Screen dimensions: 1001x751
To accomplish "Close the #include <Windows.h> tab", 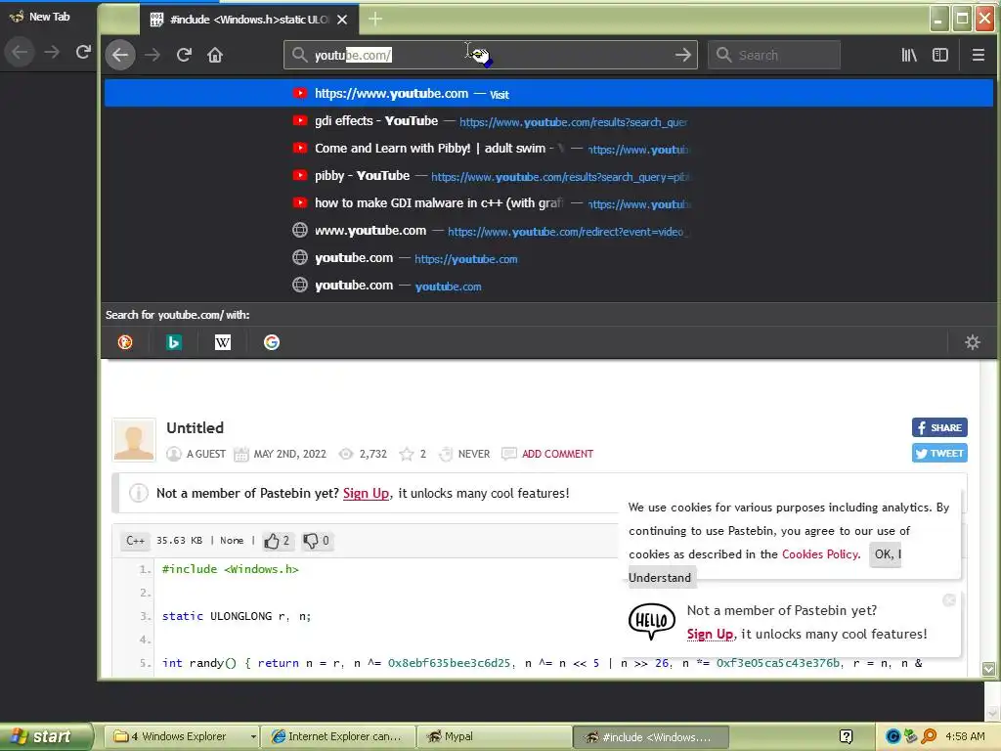I will (342, 20).
